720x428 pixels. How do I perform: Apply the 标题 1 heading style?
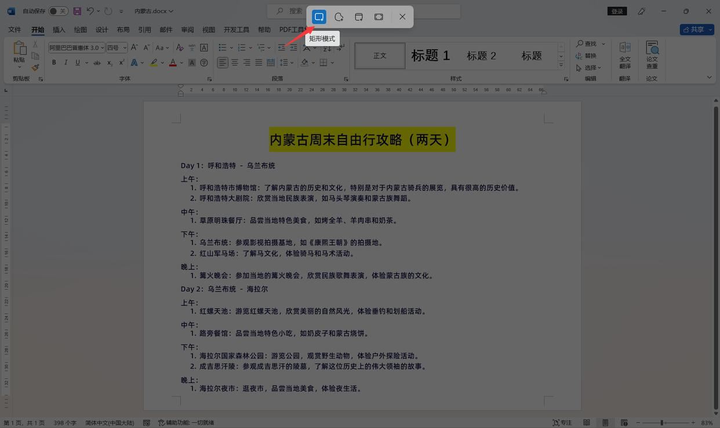pyautogui.click(x=430, y=56)
